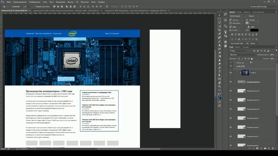Swap foreground and background colors
Viewport: 278px width, 156px height.
221,94
